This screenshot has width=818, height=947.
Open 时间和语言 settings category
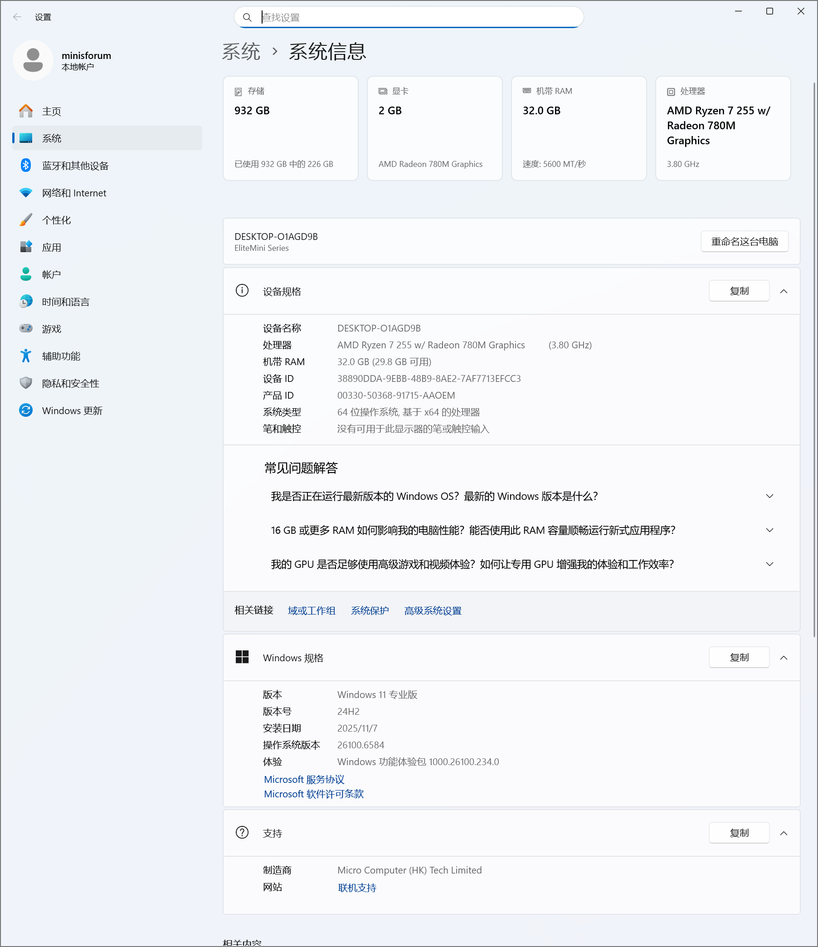pyautogui.click(x=65, y=302)
